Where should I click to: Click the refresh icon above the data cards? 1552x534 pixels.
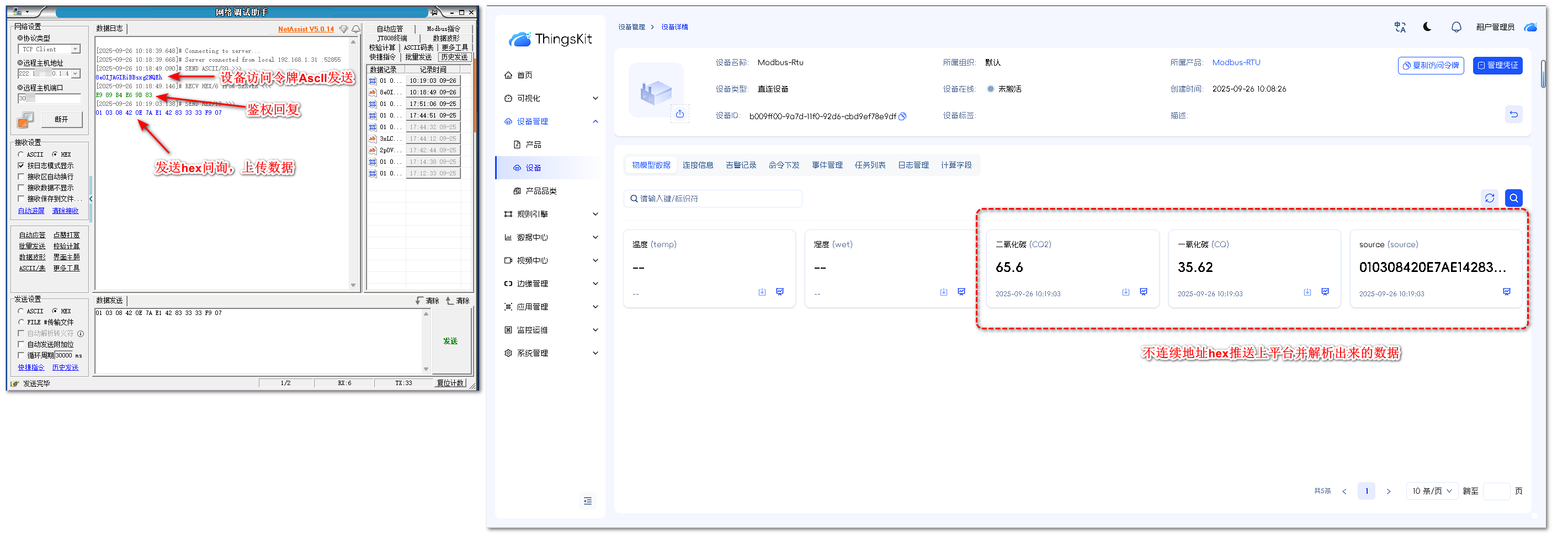pos(1489,198)
